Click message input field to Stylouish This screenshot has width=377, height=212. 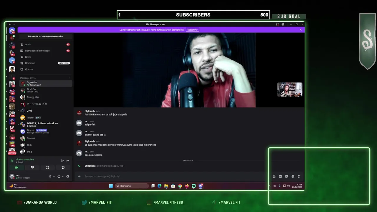pyautogui.click(x=177, y=176)
